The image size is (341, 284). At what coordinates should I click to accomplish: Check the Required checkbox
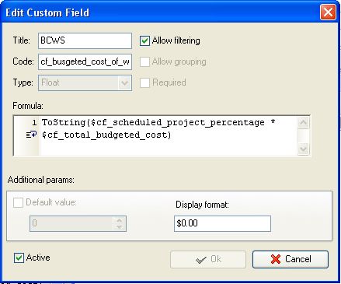coord(144,82)
